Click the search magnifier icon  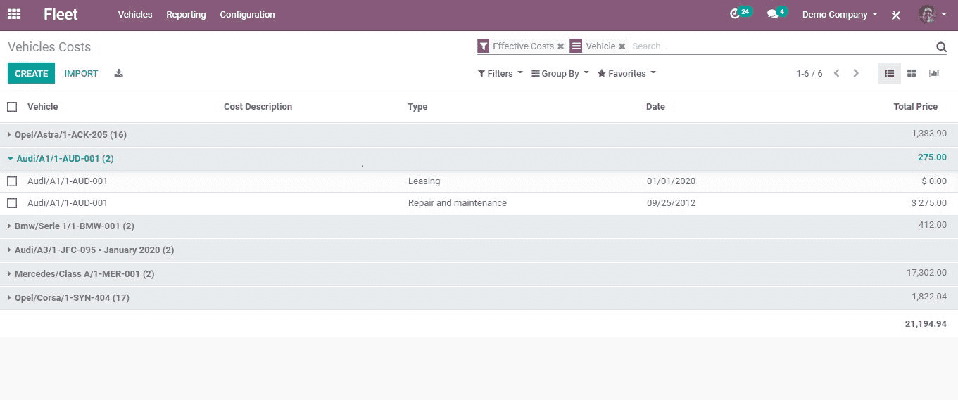(x=941, y=47)
